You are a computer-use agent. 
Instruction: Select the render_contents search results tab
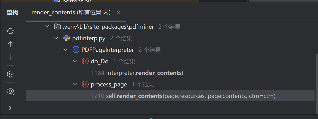click(x=71, y=13)
